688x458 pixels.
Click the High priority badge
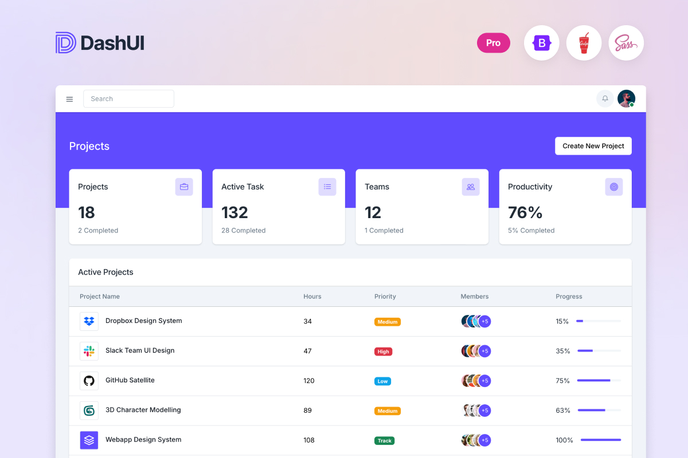pyautogui.click(x=384, y=352)
